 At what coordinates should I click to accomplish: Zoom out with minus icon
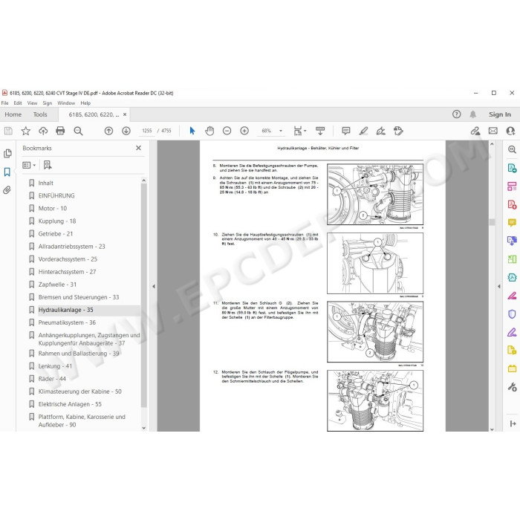227,131
